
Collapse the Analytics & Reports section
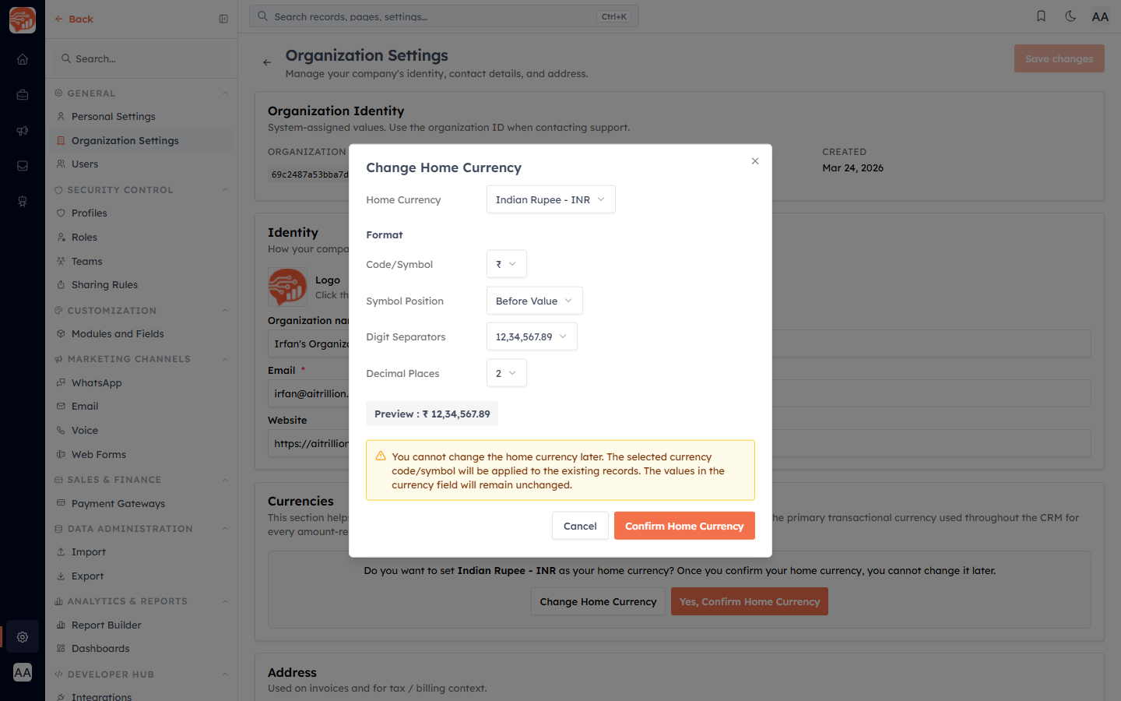pyautogui.click(x=225, y=601)
